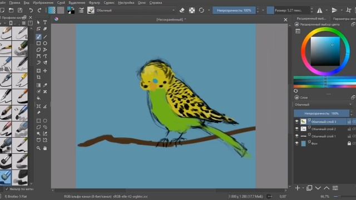Move layer down with down arrow
Screen dimensions: 356x200
click(318, 188)
